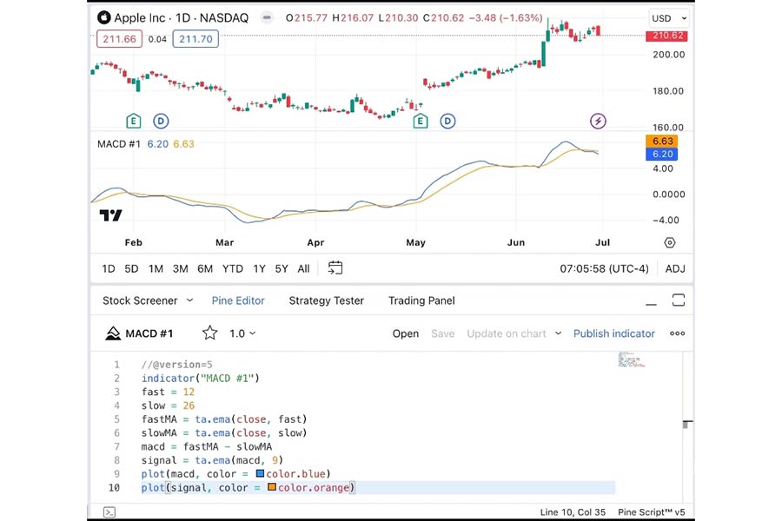The width and height of the screenshot is (782, 521).
Task: Open the go-to-date calendar icon
Action: [335, 267]
